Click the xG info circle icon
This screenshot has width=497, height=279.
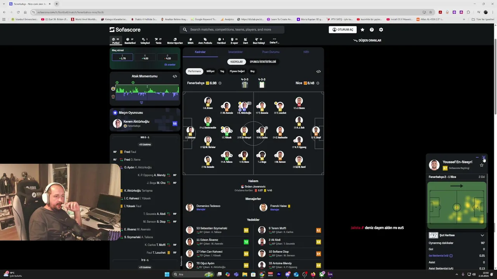(451, 256)
